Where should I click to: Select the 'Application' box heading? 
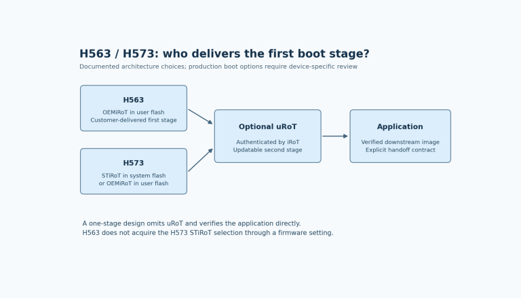click(400, 127)
